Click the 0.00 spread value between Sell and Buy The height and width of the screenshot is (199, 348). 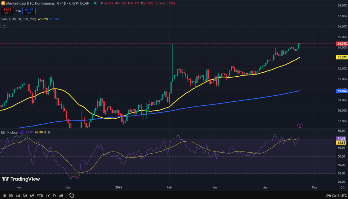pos(18,11)
